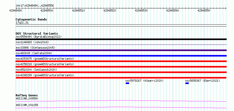Select ruler position 42848550
Screen dimensions: 234x111
coord(204,10)
